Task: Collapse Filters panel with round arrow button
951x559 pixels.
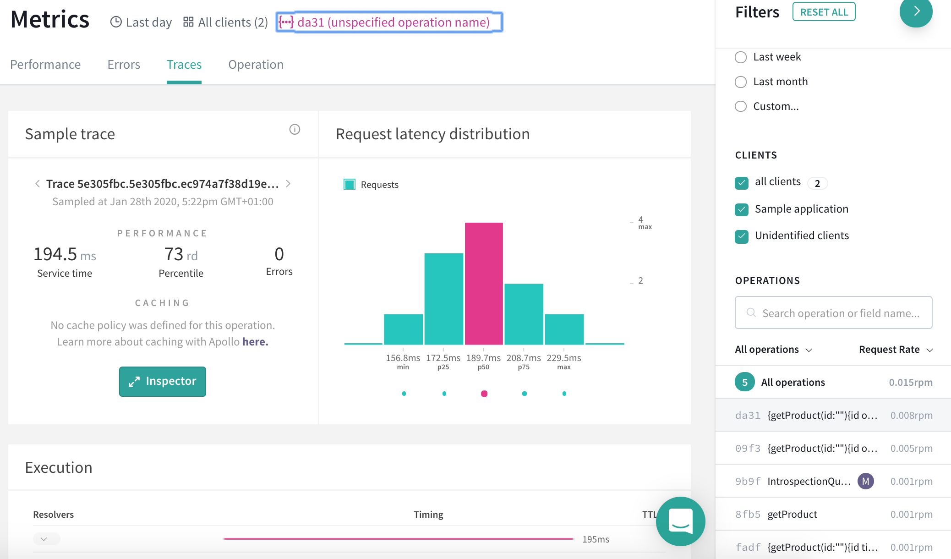Action: 916,12
